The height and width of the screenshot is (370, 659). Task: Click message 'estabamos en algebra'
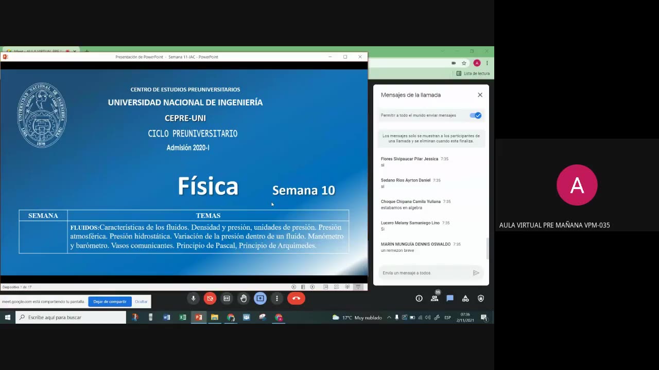click(x=402, y=208)
